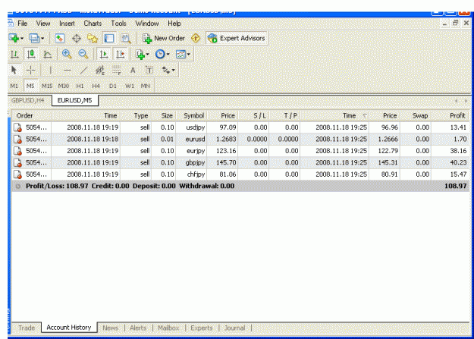The image size is (474, 339).
Task: Click the New Order button
Action: (x=164, y=39)
